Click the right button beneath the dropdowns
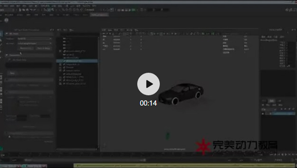The width and height of the screenshot is (297, 168). click(x=43, y=48)
